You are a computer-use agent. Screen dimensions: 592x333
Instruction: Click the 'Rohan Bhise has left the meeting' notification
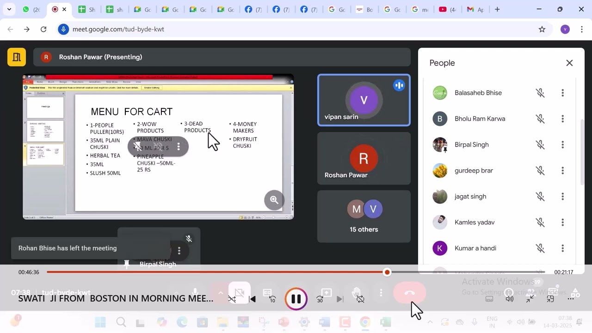click(91, 248)
